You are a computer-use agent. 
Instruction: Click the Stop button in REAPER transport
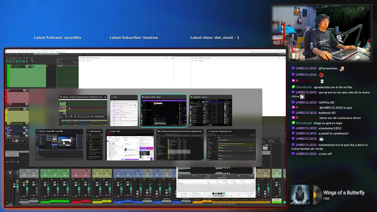23,141
